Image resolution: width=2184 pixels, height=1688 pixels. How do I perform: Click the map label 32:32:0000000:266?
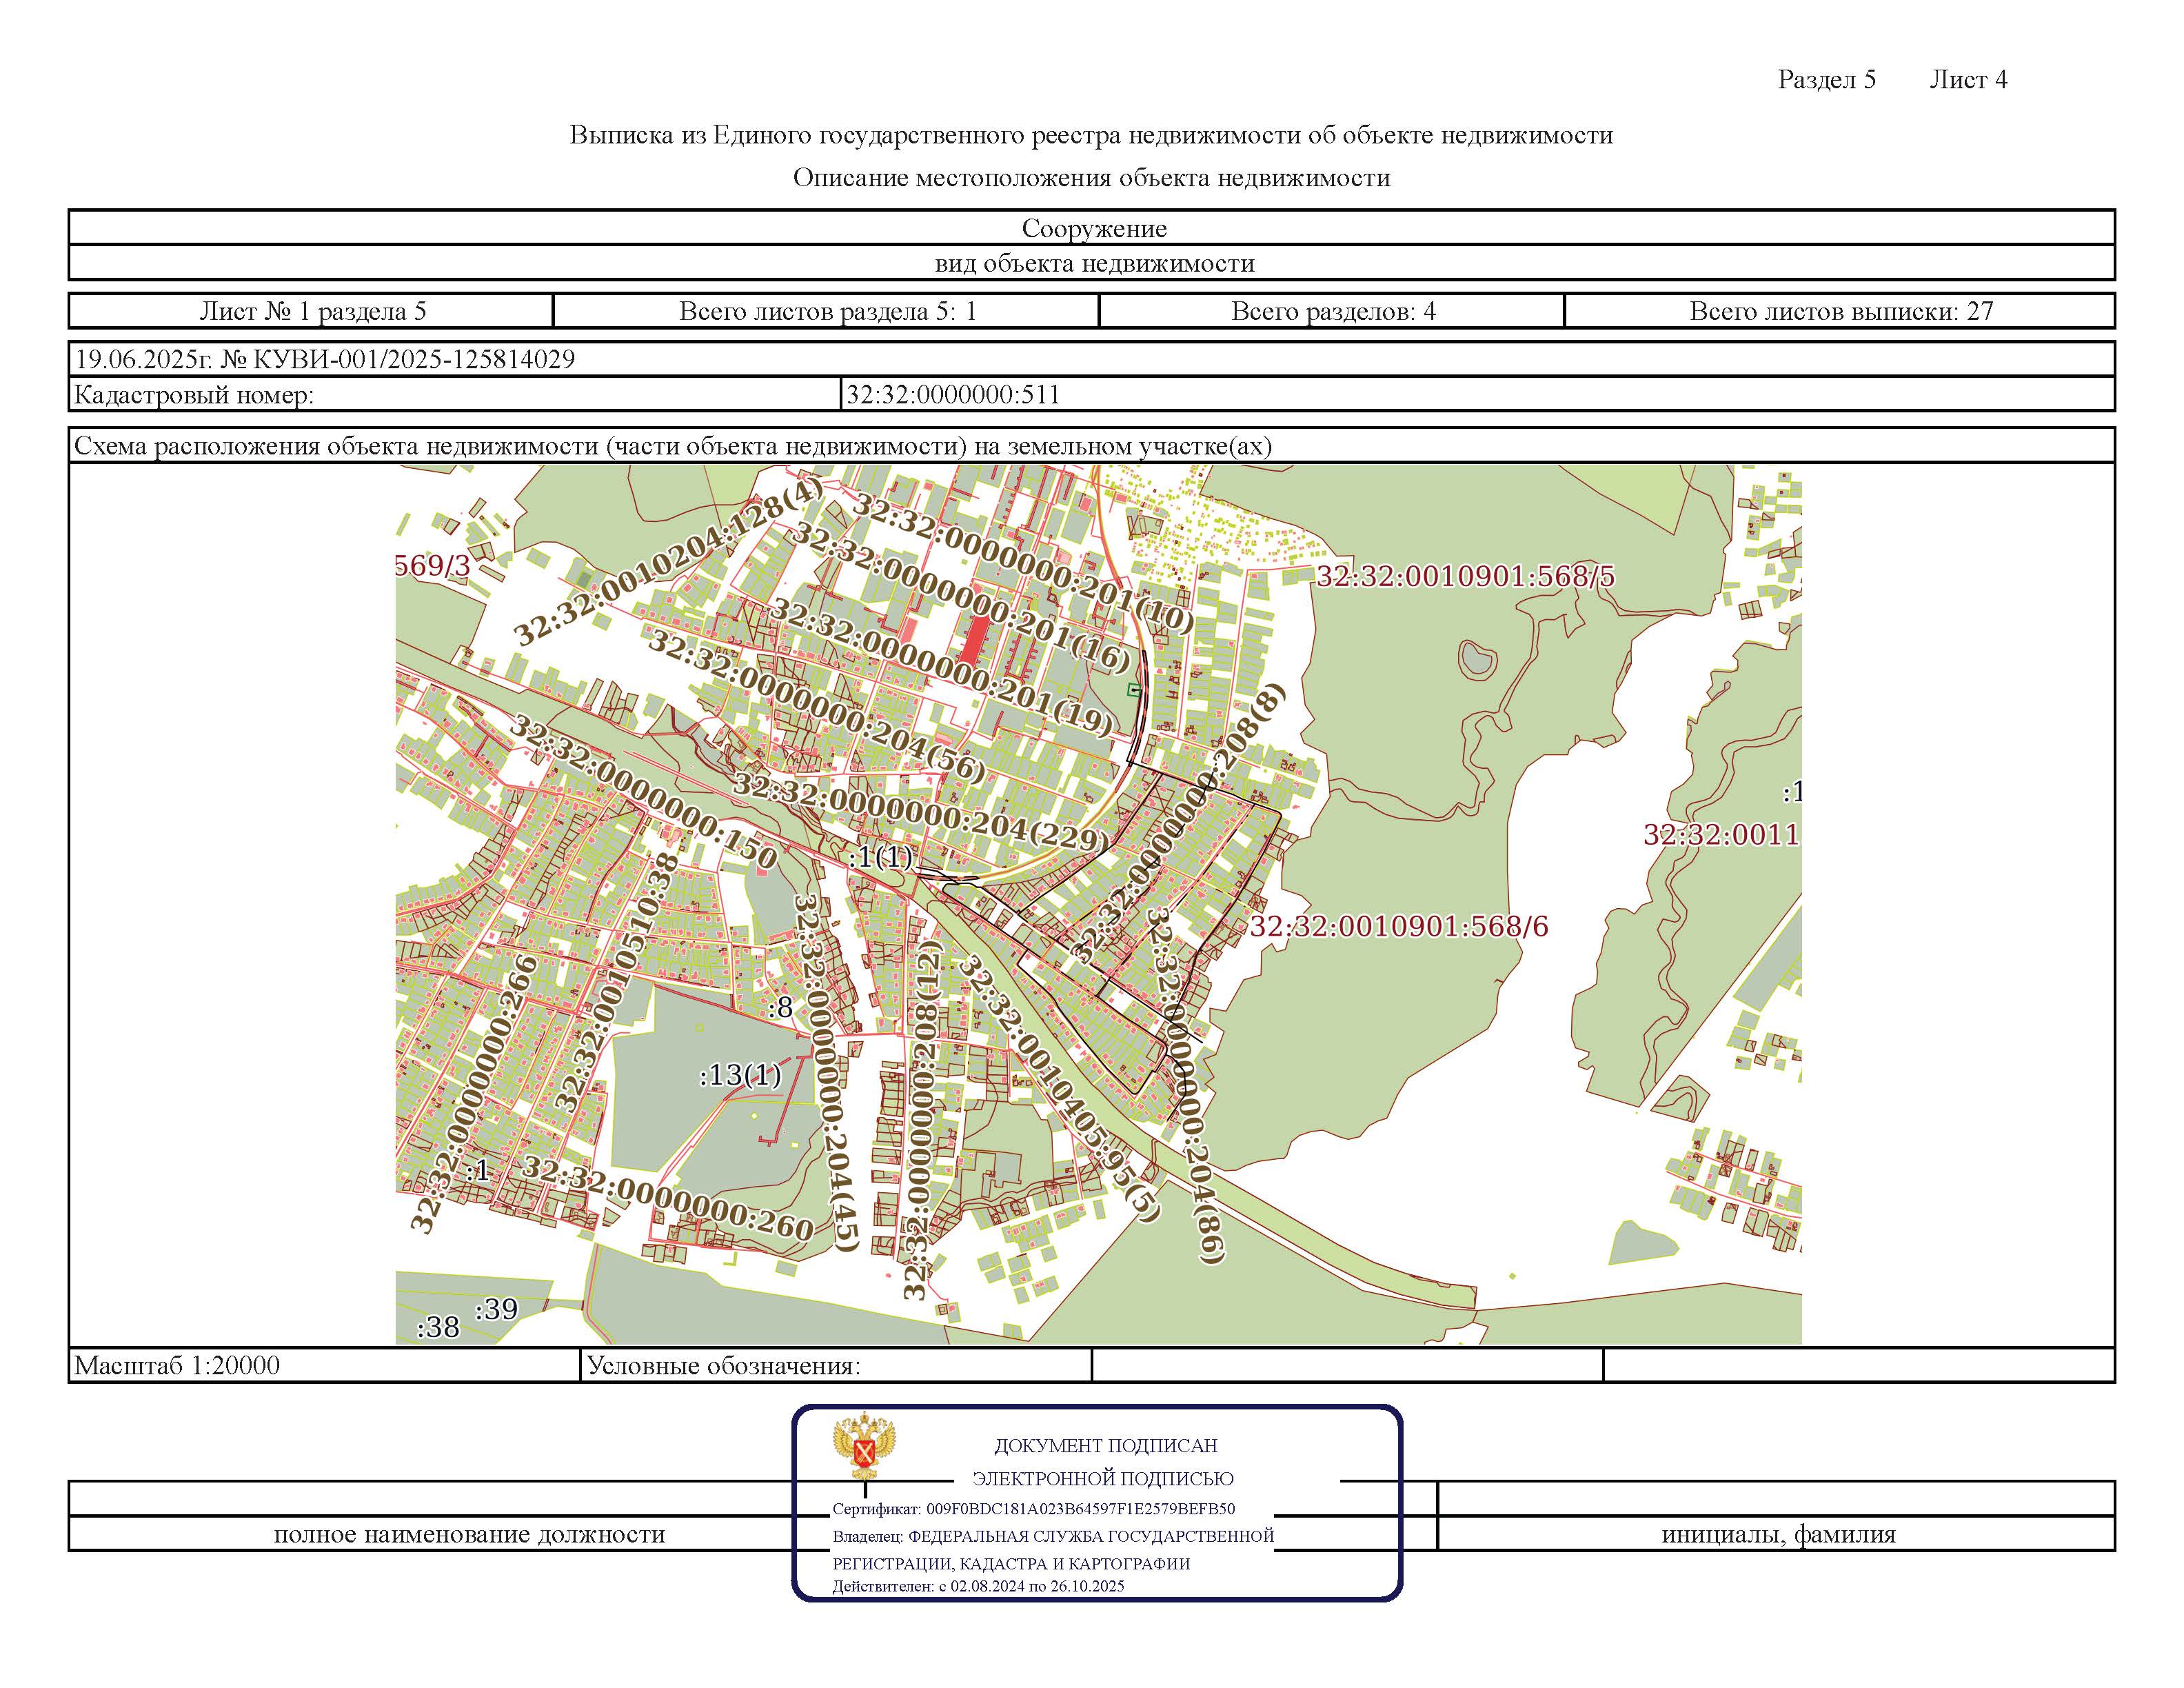pos(474,1093)
